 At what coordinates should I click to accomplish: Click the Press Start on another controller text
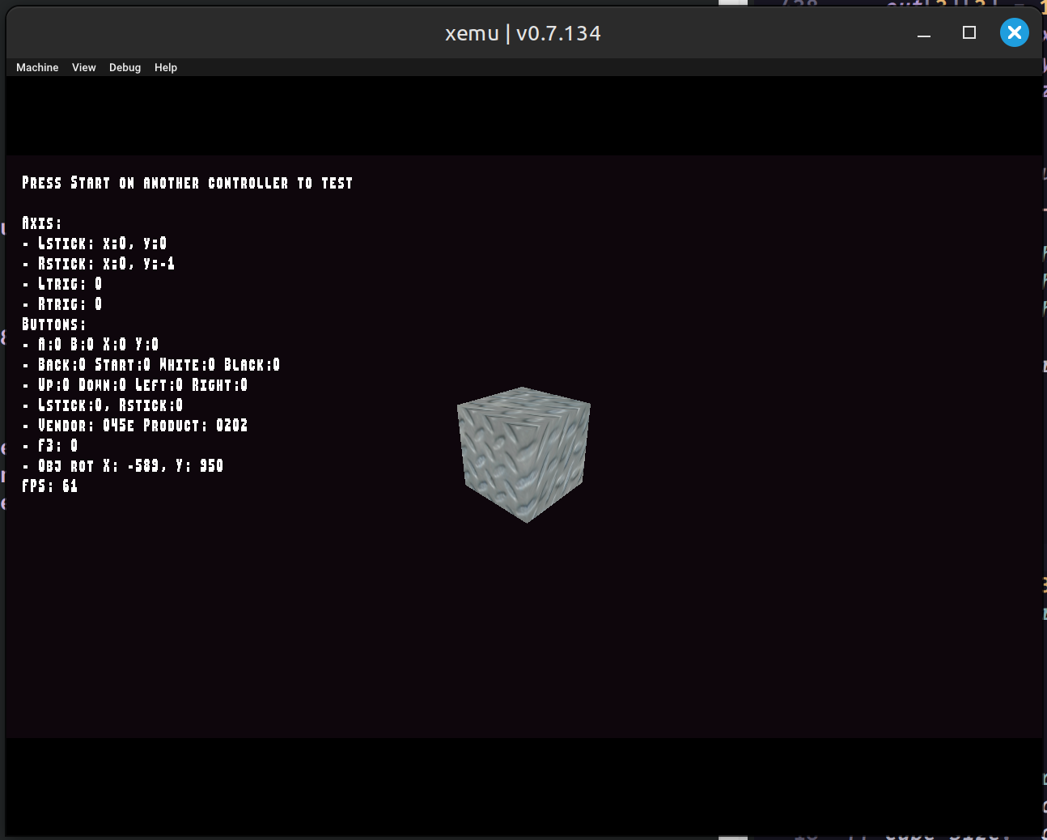(187, 183)
